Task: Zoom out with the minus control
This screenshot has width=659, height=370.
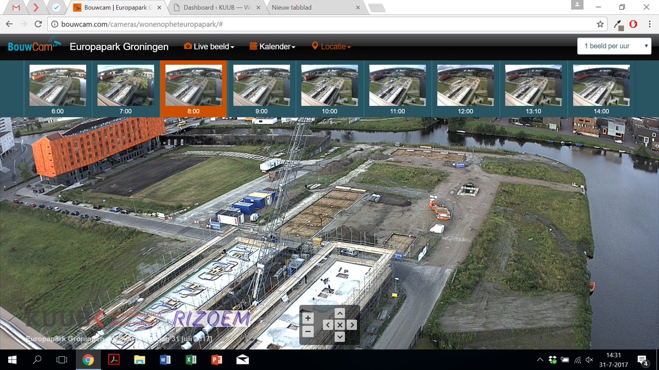Action: tap(308, 331)
